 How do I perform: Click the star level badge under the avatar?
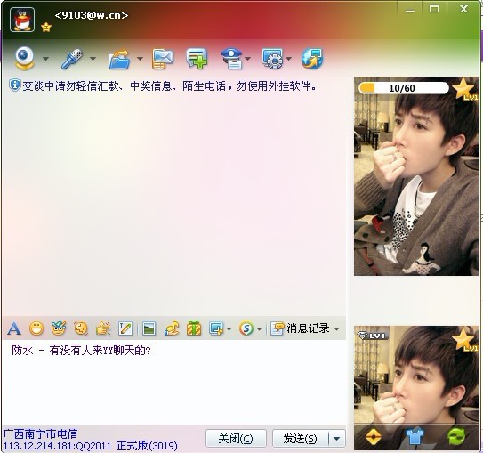tap(46, 27)
